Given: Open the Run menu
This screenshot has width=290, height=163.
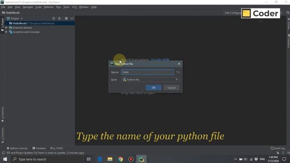Looking at the screenshot, I should (x=58, y=7).
